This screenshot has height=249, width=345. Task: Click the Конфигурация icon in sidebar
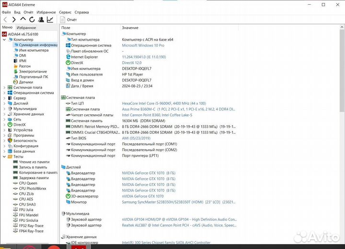(10, 146)
